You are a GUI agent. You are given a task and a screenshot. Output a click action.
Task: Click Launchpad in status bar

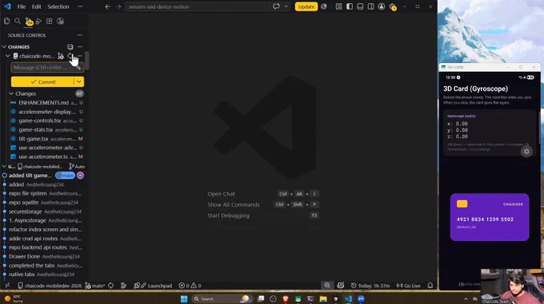coord(153,286)
